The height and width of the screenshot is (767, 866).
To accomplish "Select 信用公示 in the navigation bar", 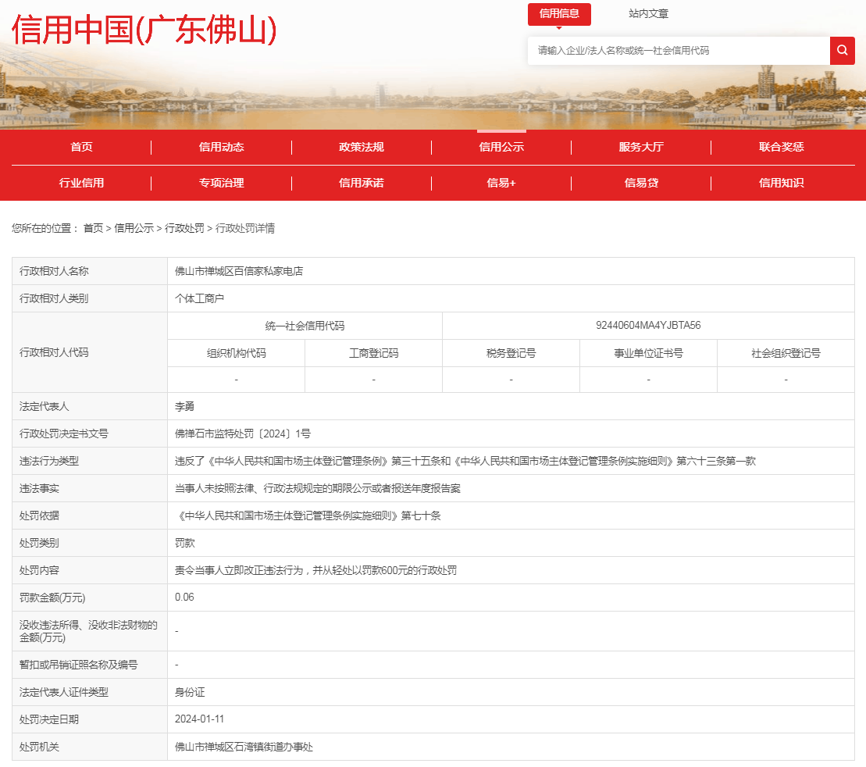I will [x=501, y=147].
